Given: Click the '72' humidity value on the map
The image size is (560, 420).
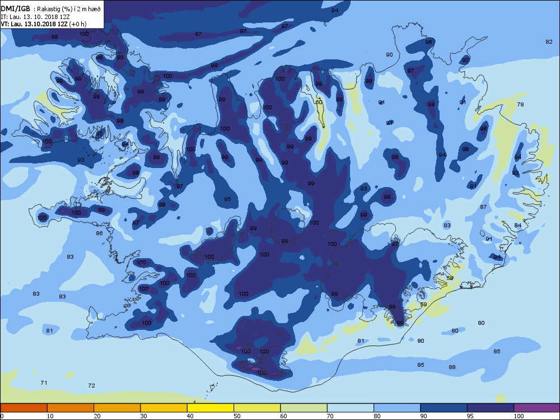Looking at the screenshot, I should click(x=91, y=385).
